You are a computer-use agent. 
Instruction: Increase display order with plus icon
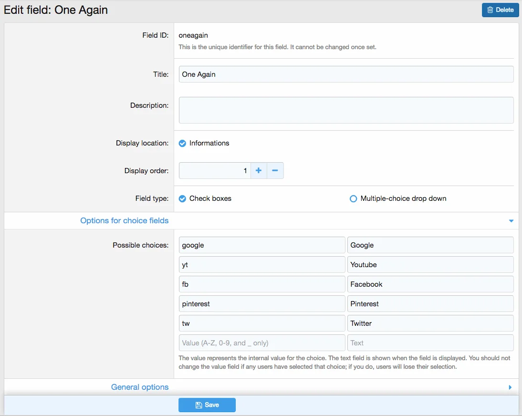(x=259, y=171)
